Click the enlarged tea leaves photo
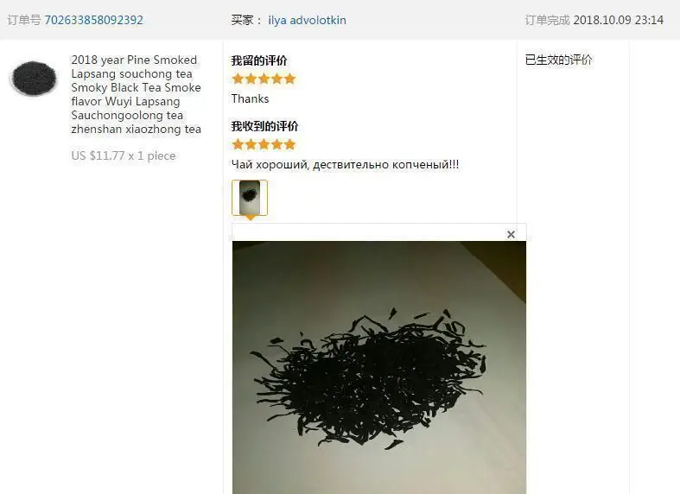The width and height of the screenshot is (680, 494). 379,367
